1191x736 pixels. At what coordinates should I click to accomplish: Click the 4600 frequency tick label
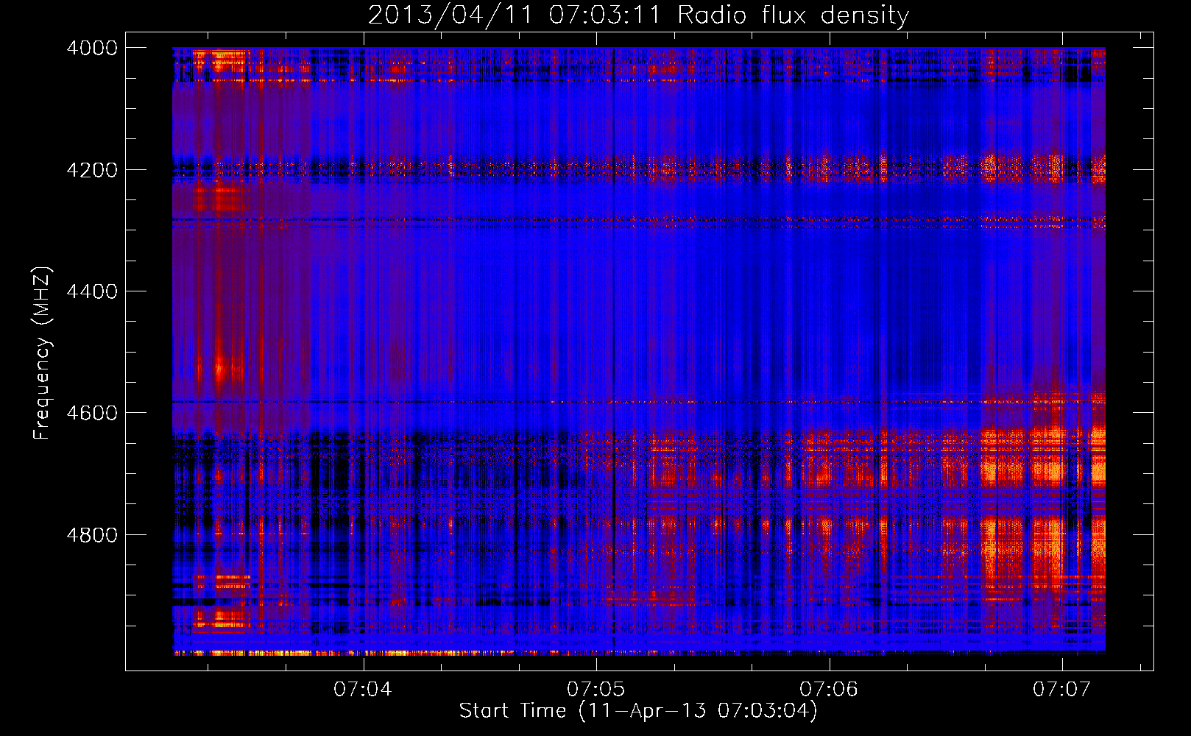92,413
